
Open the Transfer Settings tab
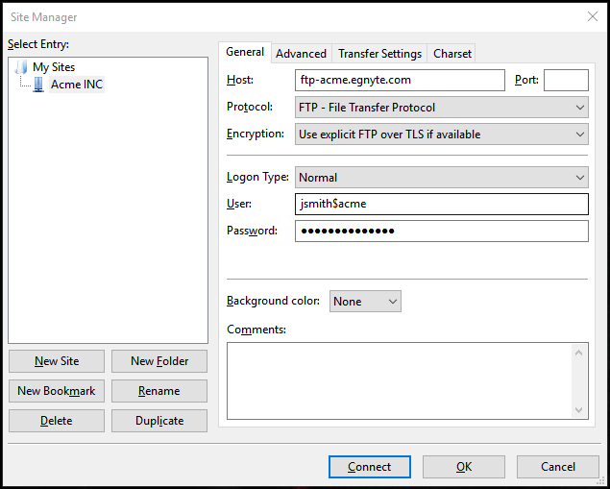pyautogui.click(x=379, y=54)
